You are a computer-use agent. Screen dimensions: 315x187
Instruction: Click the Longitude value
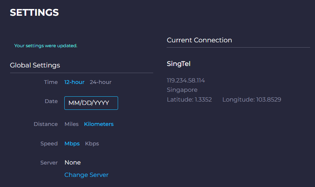(251, 100)
